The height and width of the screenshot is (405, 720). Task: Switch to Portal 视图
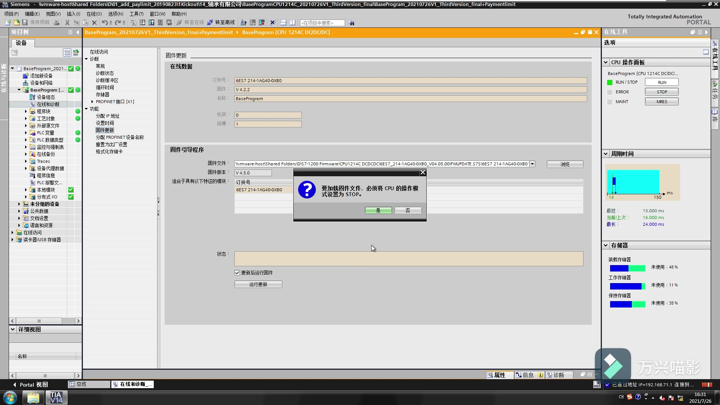30,384
